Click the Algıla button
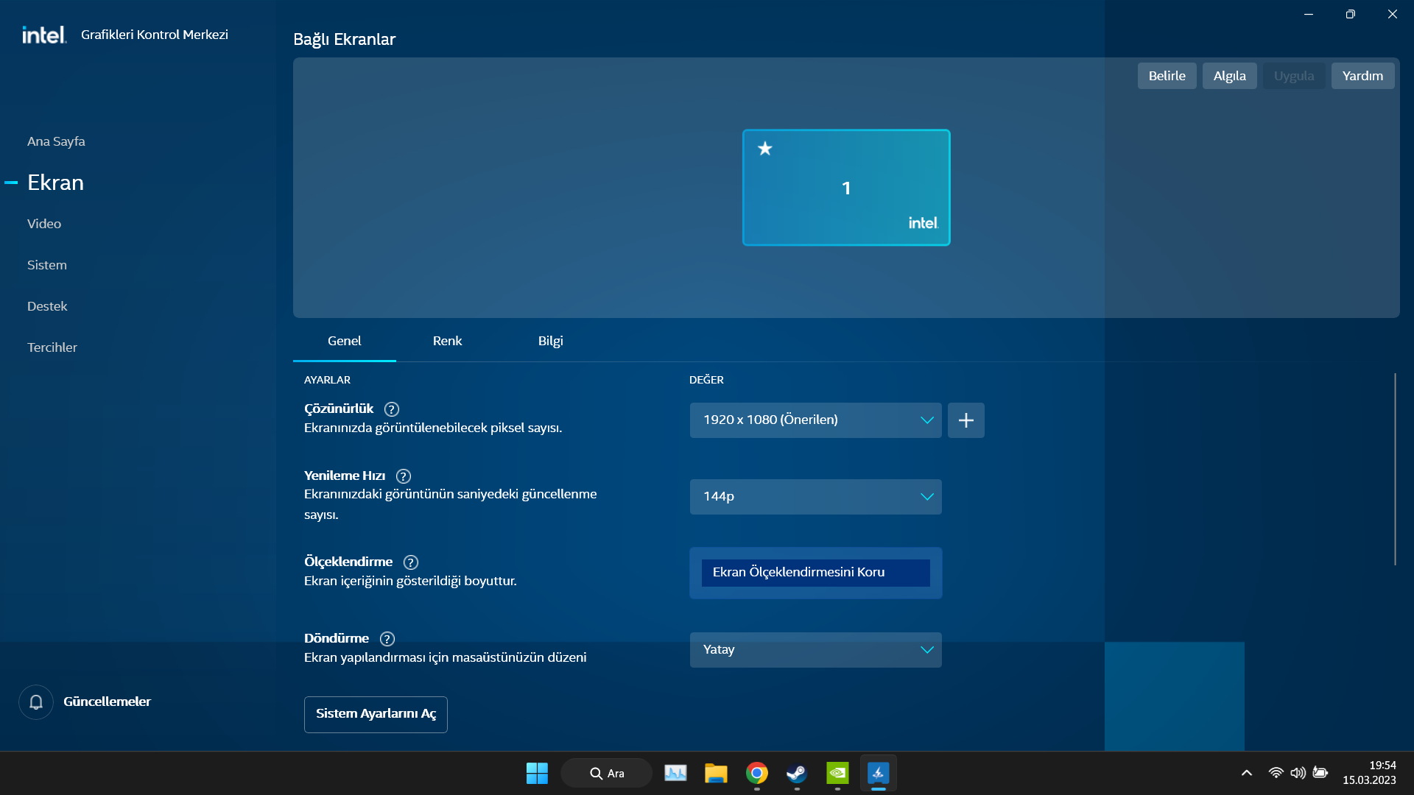This screenshot has width=1414, height=795. click(1229, 76)
